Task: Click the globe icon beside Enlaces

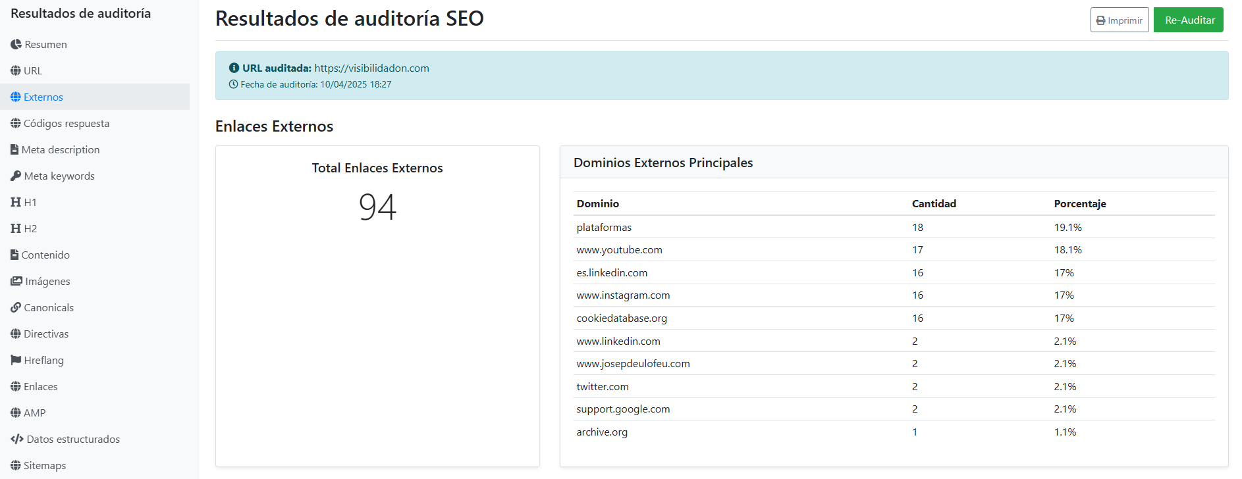Action: [16, 386]
